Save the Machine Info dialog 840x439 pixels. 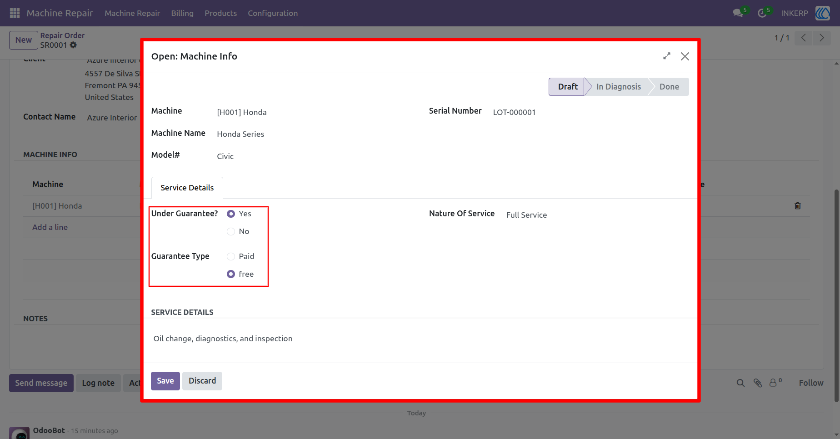165,381
